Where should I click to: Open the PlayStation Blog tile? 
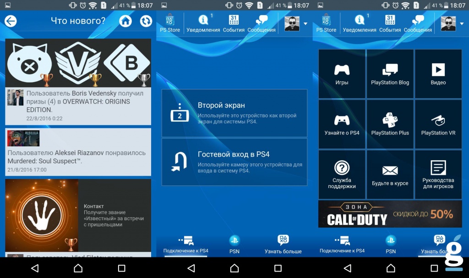tap(390, 74)
